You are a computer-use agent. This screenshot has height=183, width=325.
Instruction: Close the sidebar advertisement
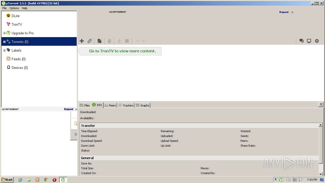76,109
